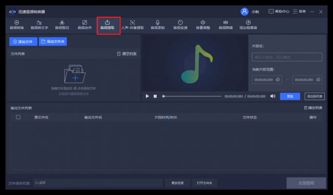Open the 菜单 hamburger menu
333x195 pixels.
click(300, 11)
